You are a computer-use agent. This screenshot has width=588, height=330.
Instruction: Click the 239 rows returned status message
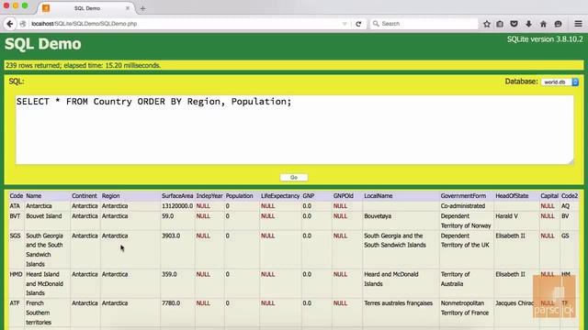[x=83, y=65]
